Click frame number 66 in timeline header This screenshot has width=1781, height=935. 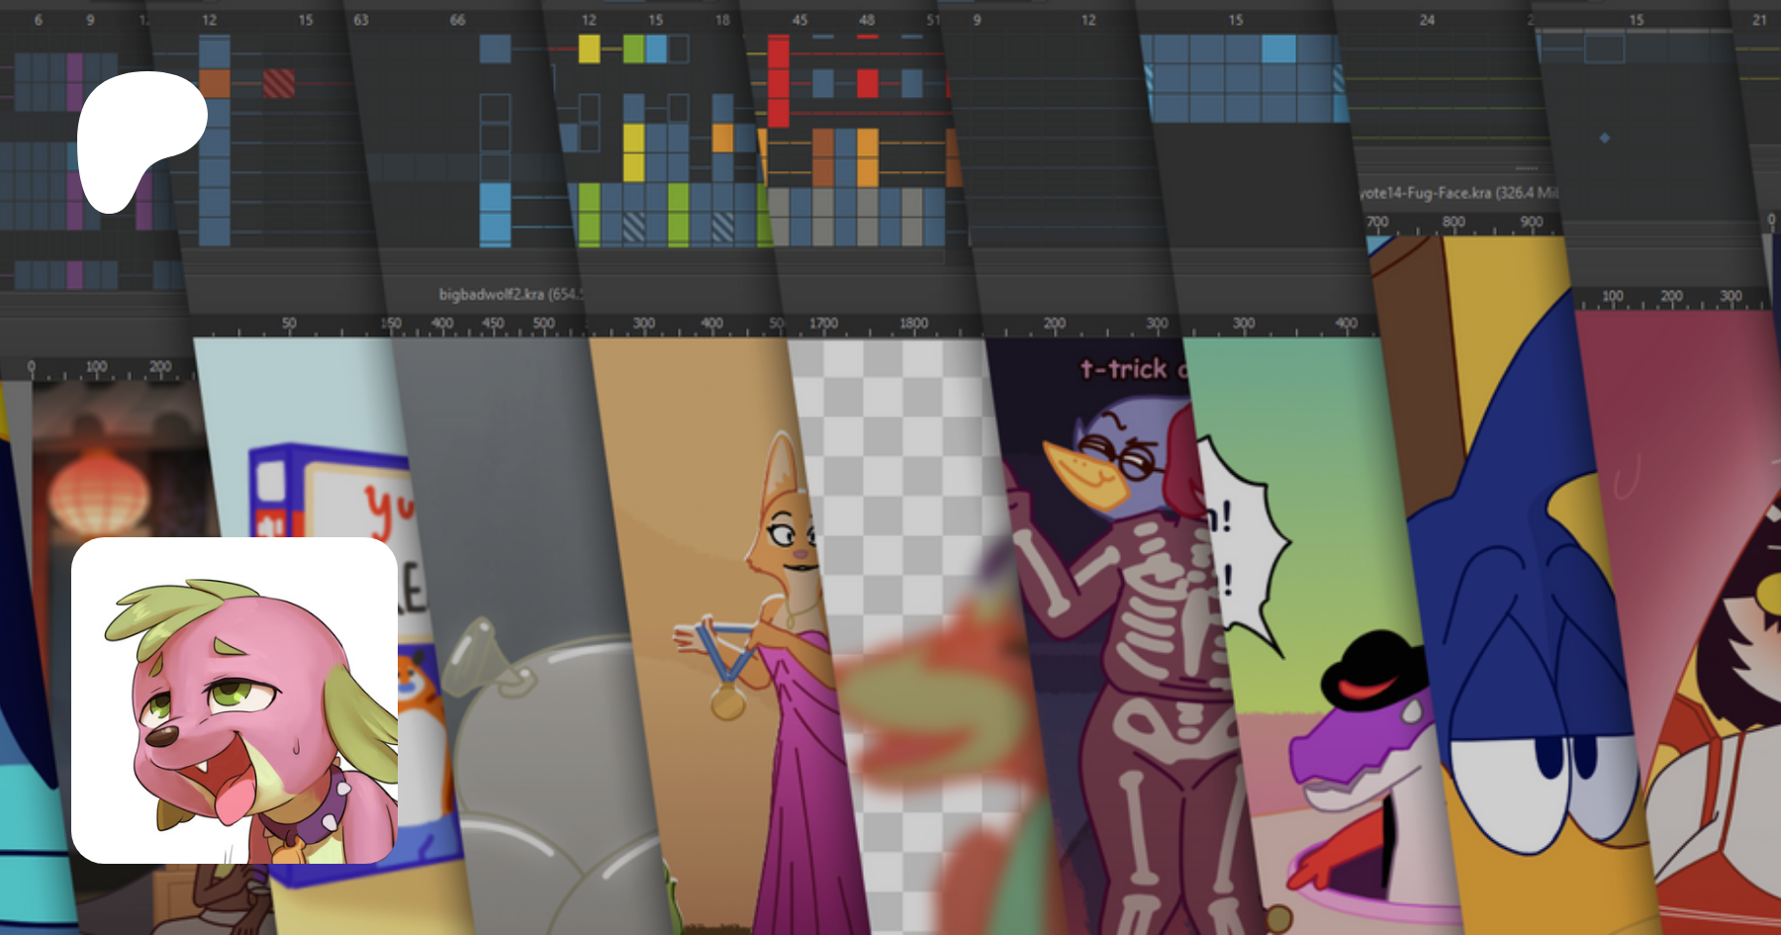[x=457, y=20]
